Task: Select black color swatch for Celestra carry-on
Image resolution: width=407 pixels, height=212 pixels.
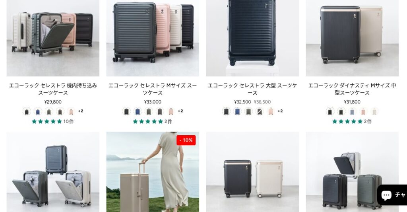Action: click(27, 111)
